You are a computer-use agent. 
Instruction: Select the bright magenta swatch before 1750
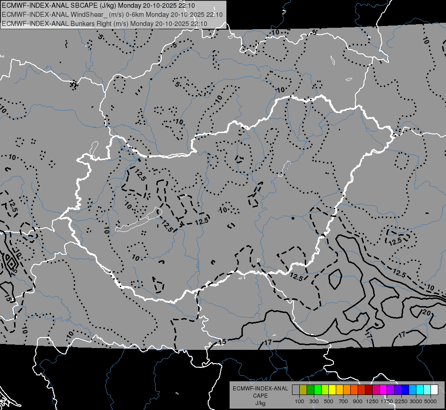click(x=384, y=389)
